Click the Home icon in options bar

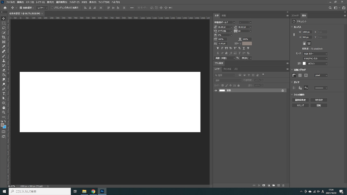point(5,8)
